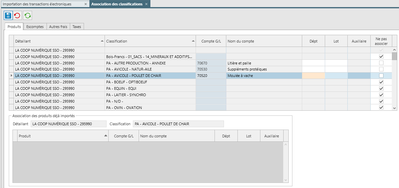Click the blue Save diskette icon
Image resolution: width=399 pixels, height=188 pixels.
tap(8, 16)
